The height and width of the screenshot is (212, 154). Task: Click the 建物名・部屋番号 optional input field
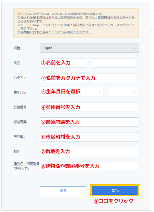point(89,166)
